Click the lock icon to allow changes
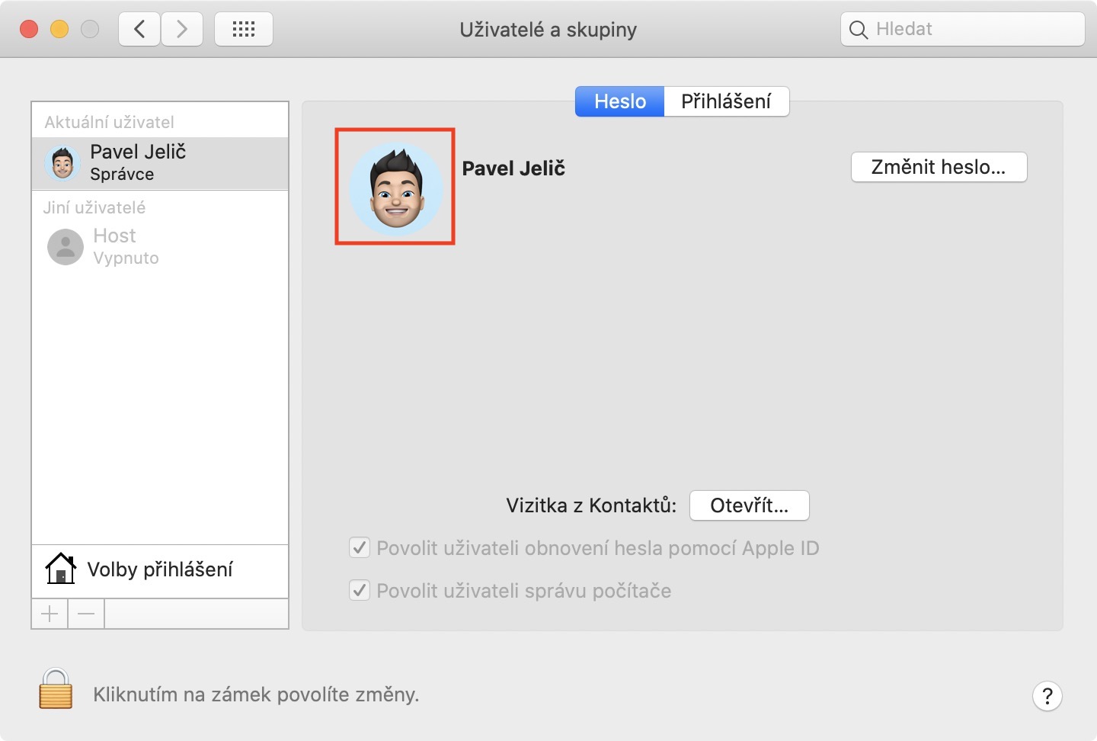Image resolution: width=1097 pixels, height=741 pixels. (56, 689)
